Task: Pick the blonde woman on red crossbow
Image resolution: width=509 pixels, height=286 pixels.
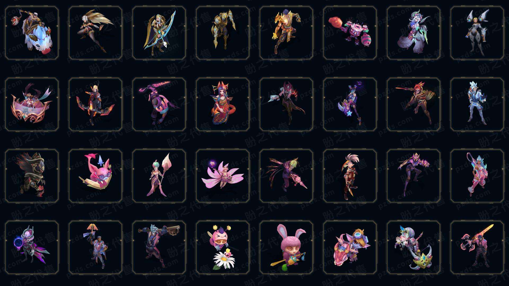Action: [95, 105]
